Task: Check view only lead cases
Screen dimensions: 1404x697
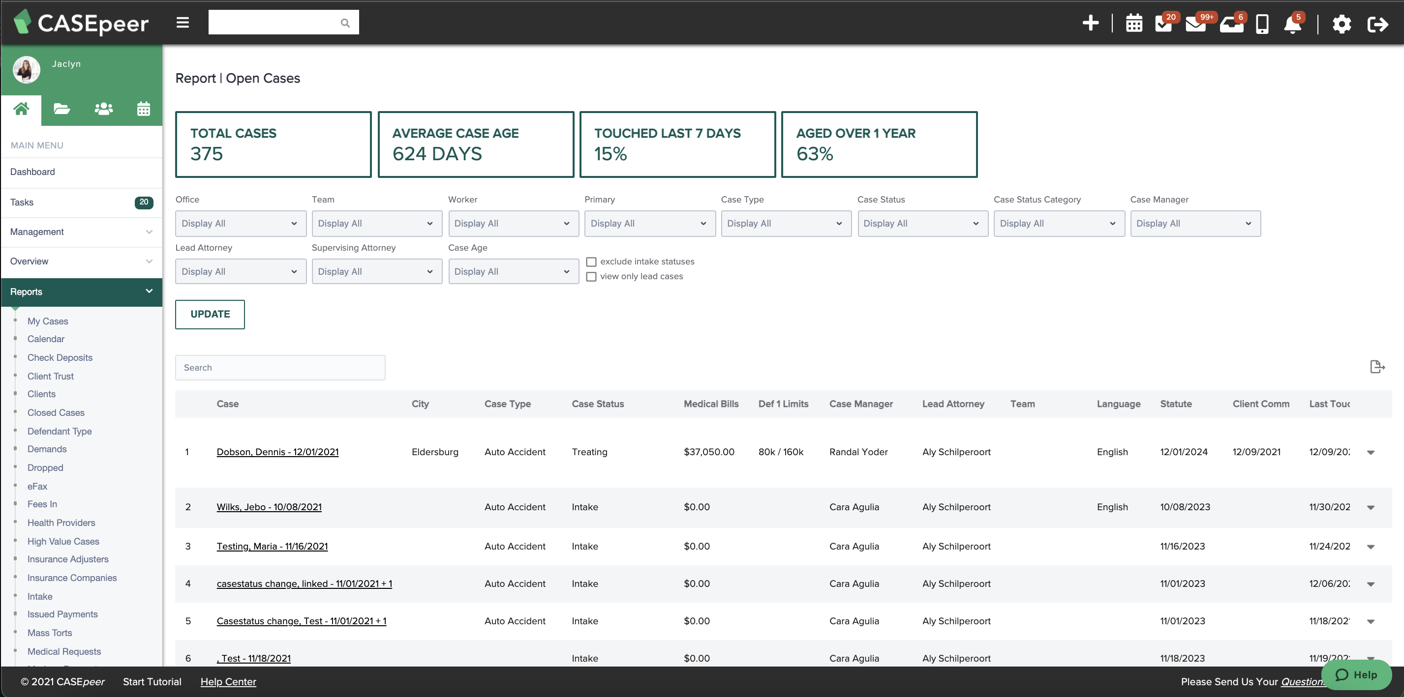Action: coord(591,277)
